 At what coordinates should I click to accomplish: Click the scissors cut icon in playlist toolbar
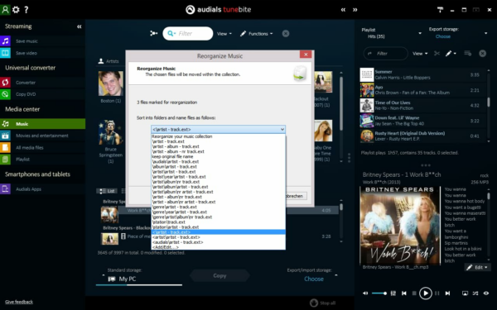tap(437, 54)
